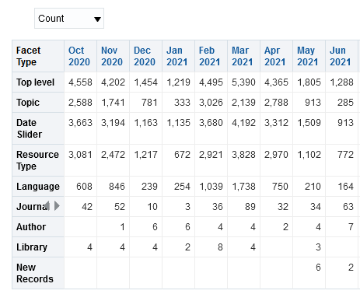
Task: Open the Mar 2021 column header link
Action: click(243, 56)
